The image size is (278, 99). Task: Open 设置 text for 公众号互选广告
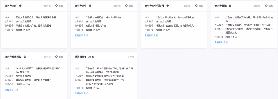pyautogui.click(x=271, y=6)
